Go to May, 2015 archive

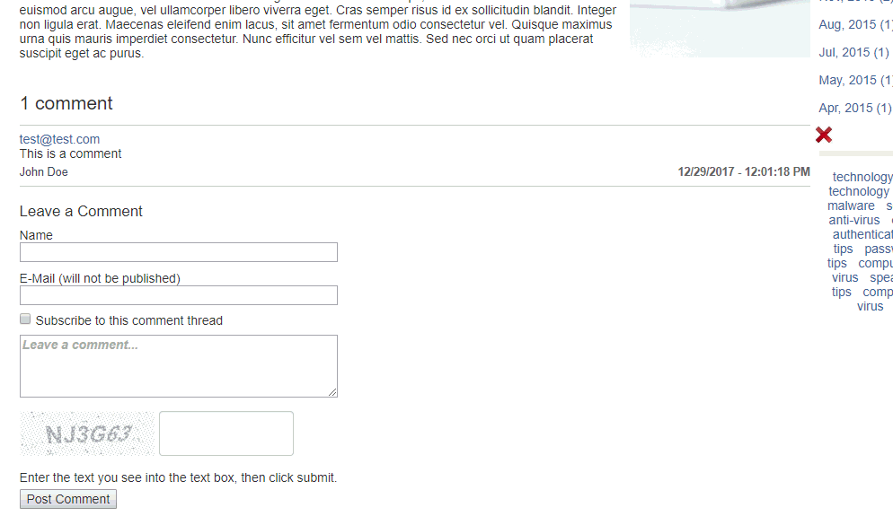click(847, 81)
